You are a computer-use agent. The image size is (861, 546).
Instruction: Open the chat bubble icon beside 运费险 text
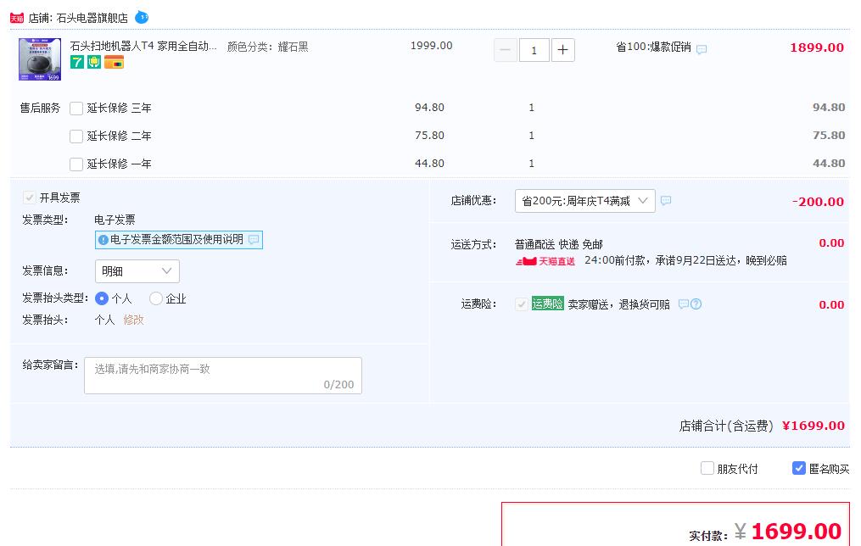(684, 304)
